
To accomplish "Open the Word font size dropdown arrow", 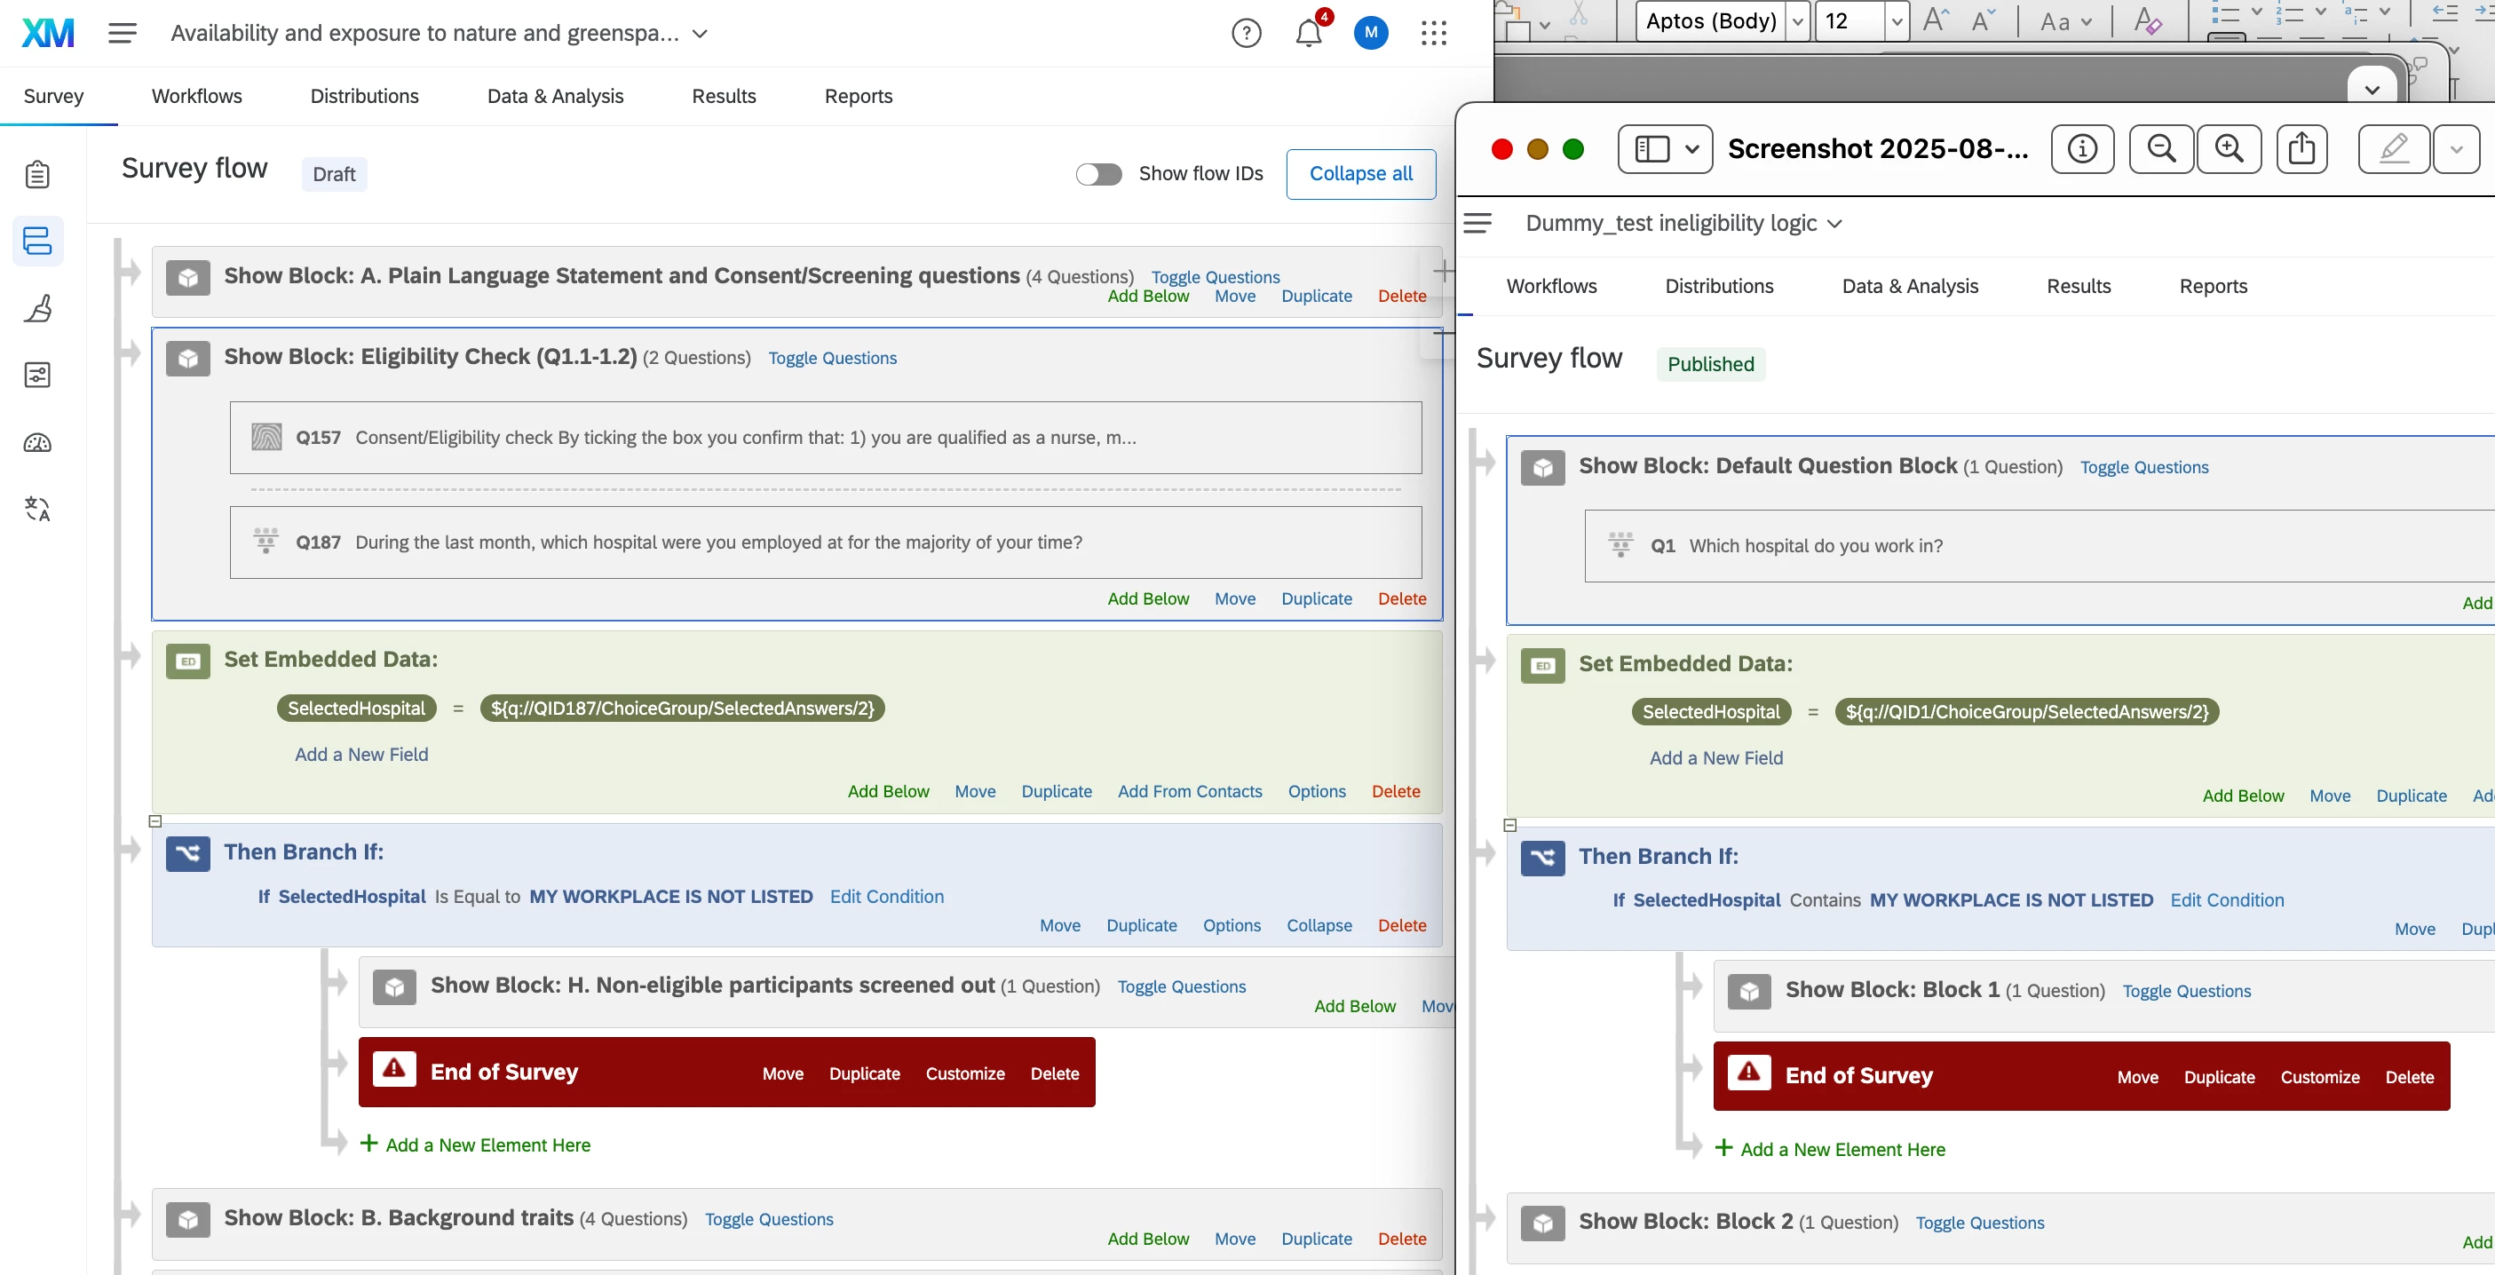I will click(x=1897, y=21).
